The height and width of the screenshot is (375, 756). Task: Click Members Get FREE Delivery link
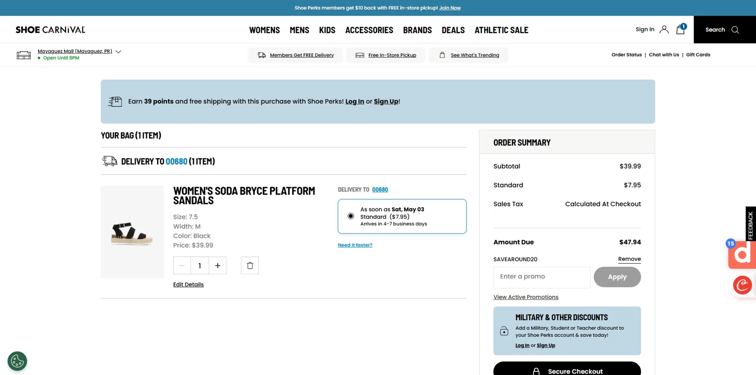click(302, 55)
